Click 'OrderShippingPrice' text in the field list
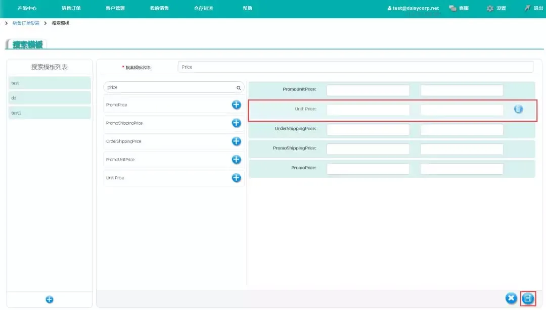 point(124,141)
